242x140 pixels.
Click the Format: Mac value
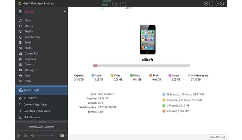click(101, 112)
